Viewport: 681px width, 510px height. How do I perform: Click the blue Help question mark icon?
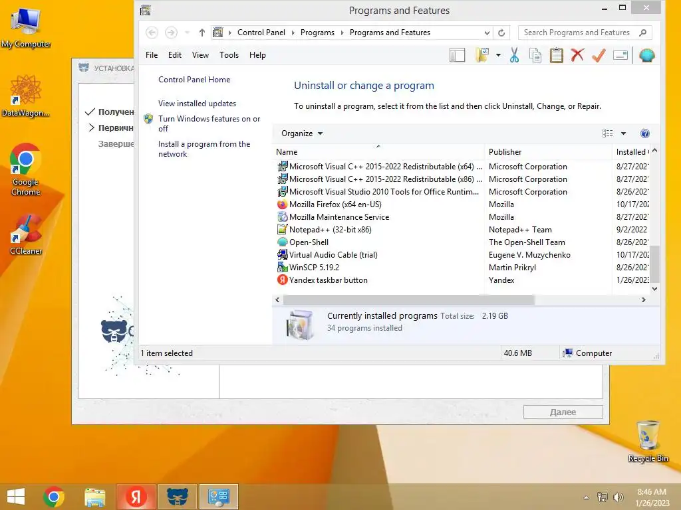pos(645,133)
